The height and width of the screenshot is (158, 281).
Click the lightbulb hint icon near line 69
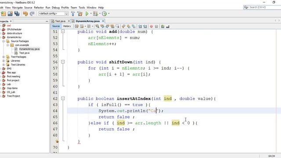click(x=57, y=141)
